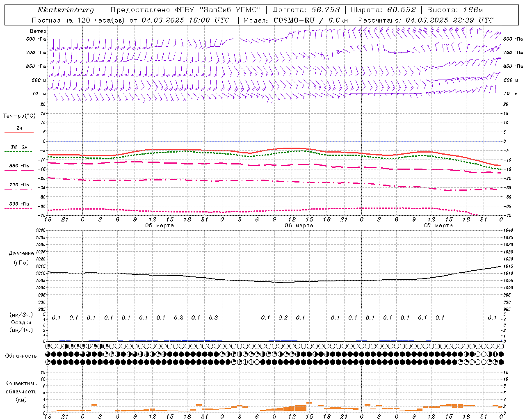Viewport: 525px width, 420px height.
Task: Click the 'Тем-ра(°C)' temperature panel label
Action: tap(19, 116)
